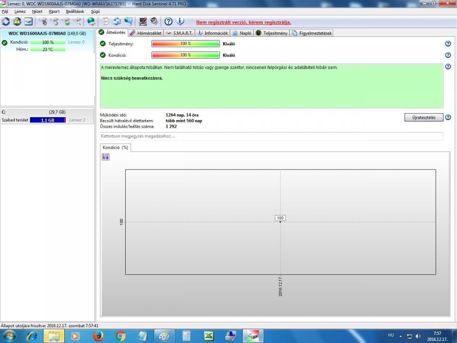Click the Működési idő value 1264 nap, 14 óra

(x=182, y=115)
